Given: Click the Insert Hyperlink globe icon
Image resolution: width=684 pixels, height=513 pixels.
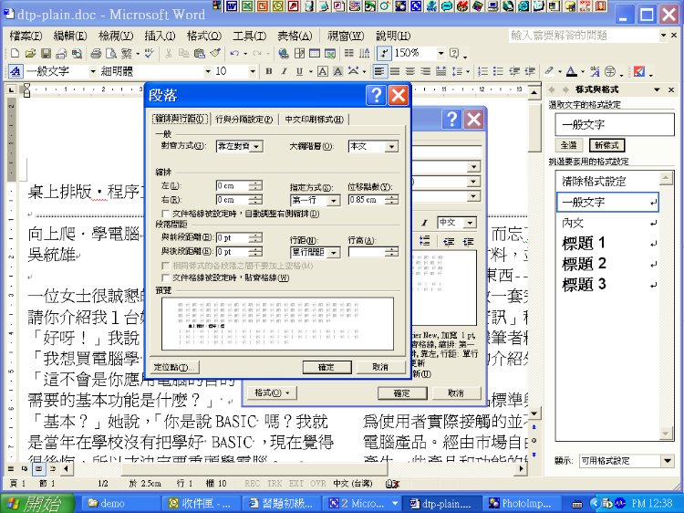Looking at the screenshot, I should (x=284, y=53).
